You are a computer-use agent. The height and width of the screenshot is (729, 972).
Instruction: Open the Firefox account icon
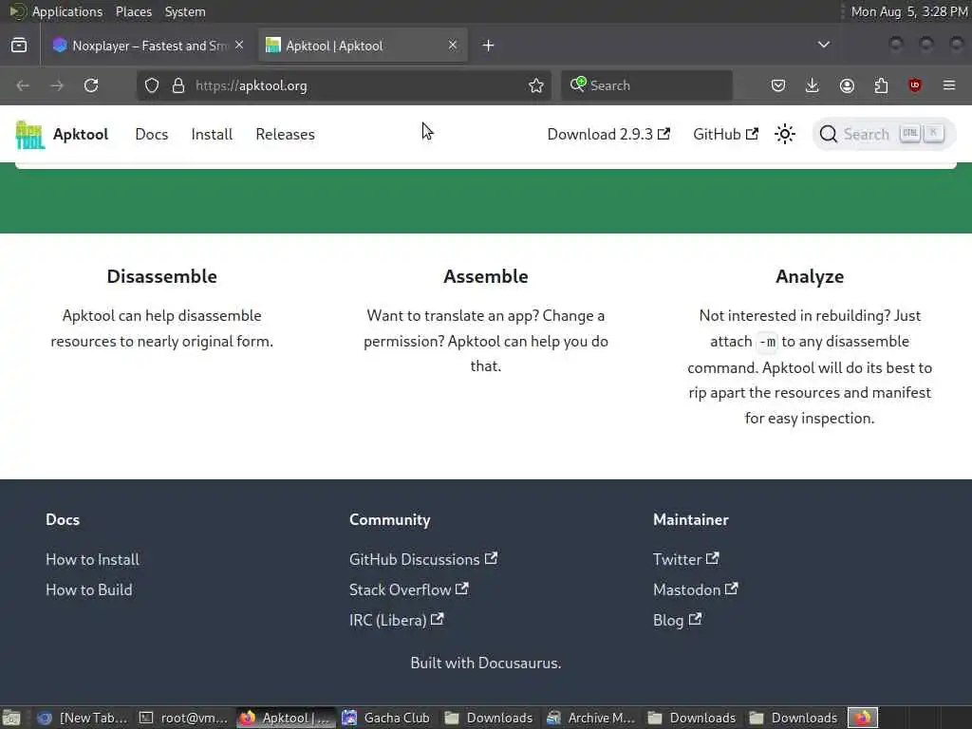(x=847, y=85)
